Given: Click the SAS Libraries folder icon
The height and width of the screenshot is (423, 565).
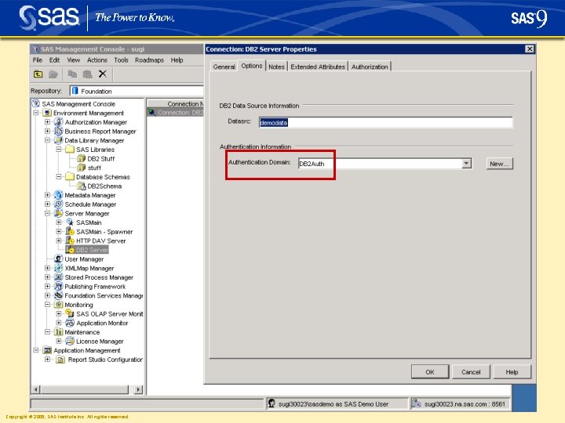Looking at the screenshot, I should 70,150.
